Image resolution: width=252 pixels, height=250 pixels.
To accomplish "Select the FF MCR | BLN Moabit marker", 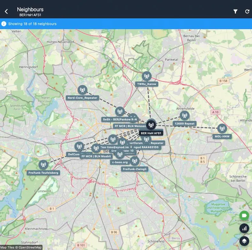I will (96, 148).
